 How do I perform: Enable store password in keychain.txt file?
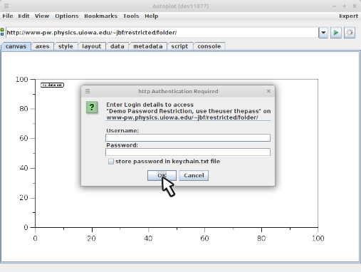click(x=111, y=162)
